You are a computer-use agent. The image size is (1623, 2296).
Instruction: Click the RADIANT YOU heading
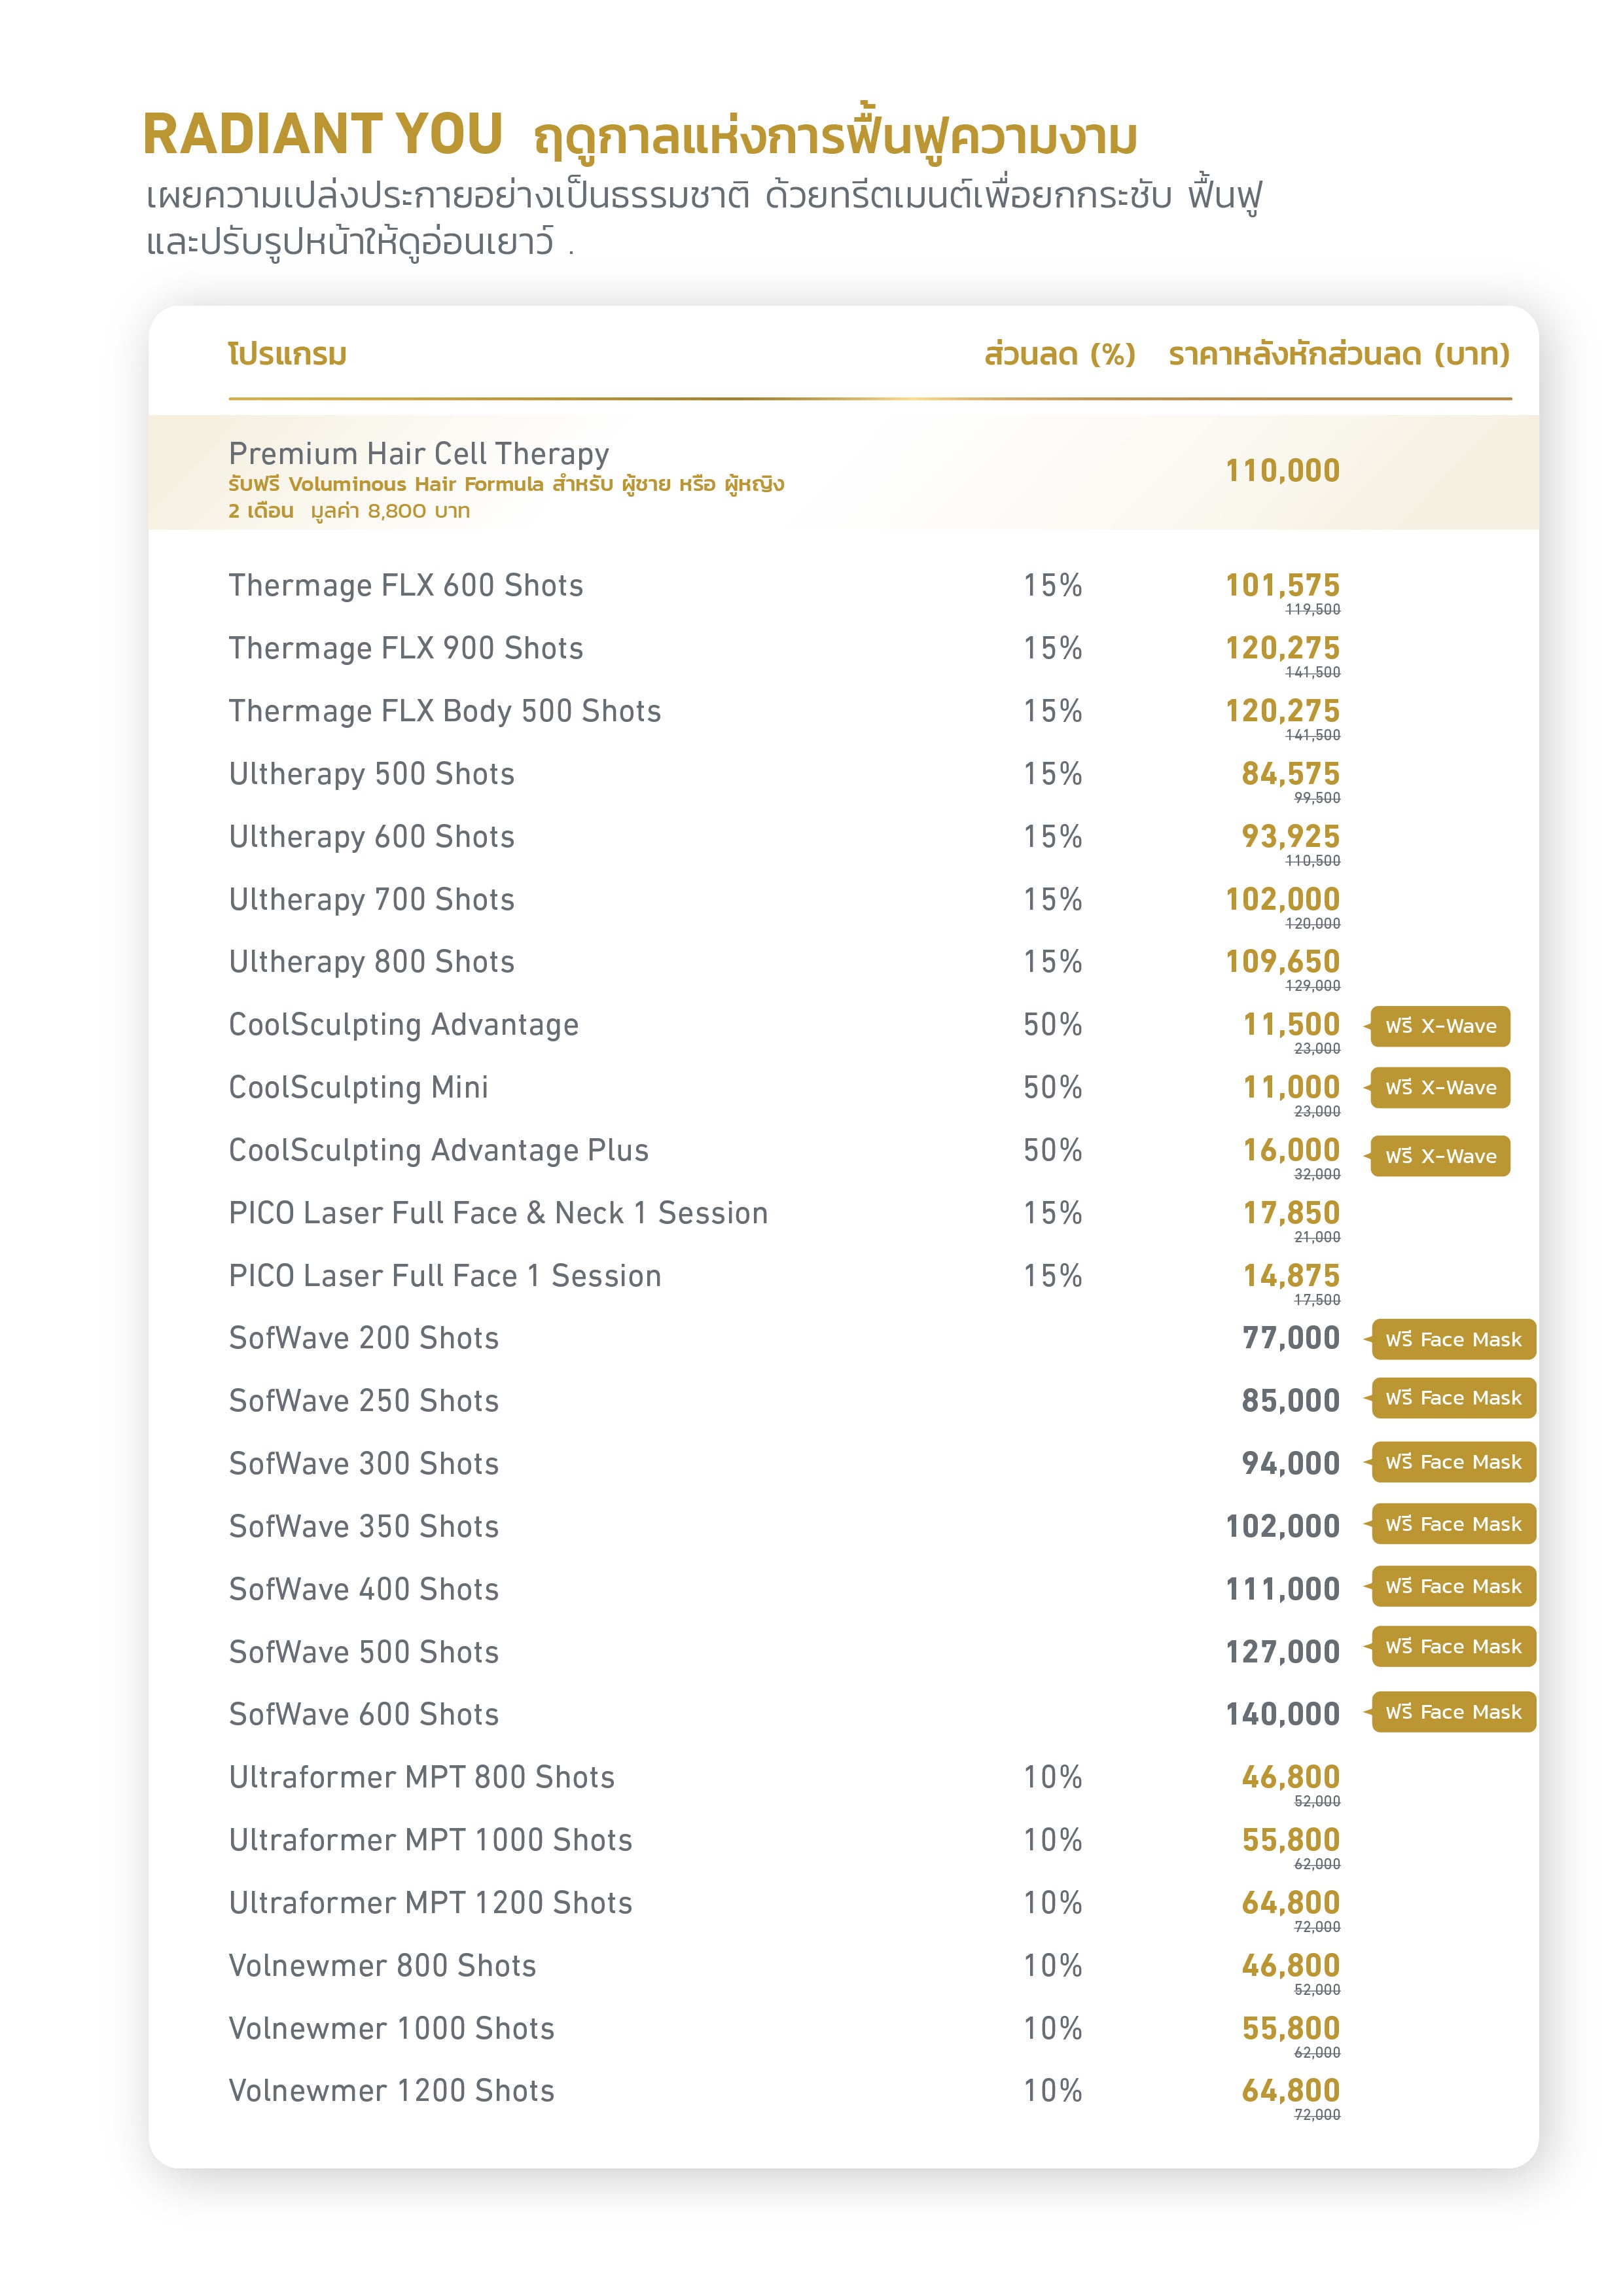point(322,135)
